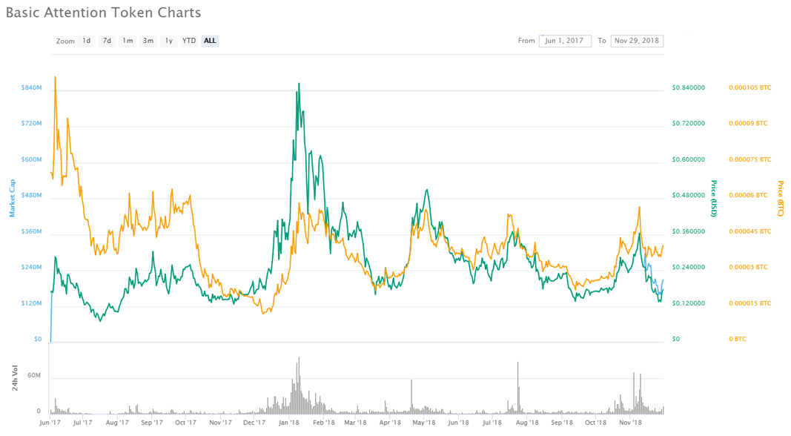The width and height of the screenshot is (791, 436).
Task: Click the $0.840000 USD price tick label
Action: coord(689,87)
